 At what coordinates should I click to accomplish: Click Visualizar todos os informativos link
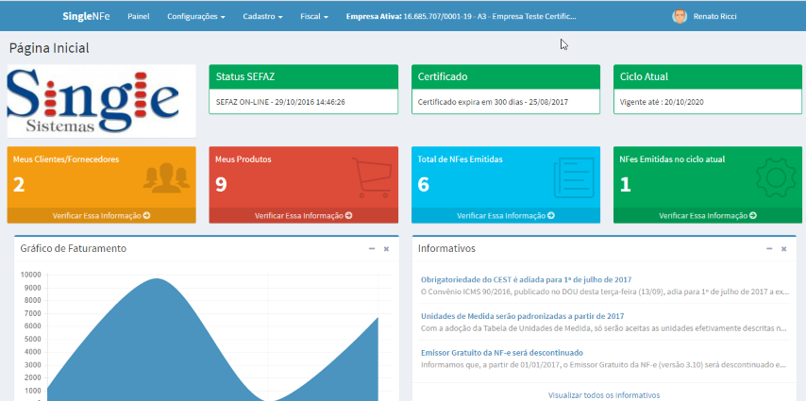pyautogui.click(x=604, y=394)
